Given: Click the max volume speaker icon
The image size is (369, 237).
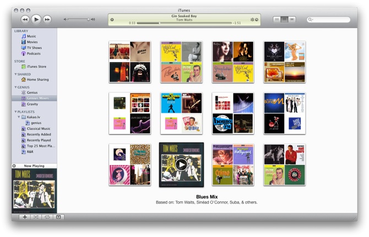Looking at the screenshot, I should [x=93, y=19].
